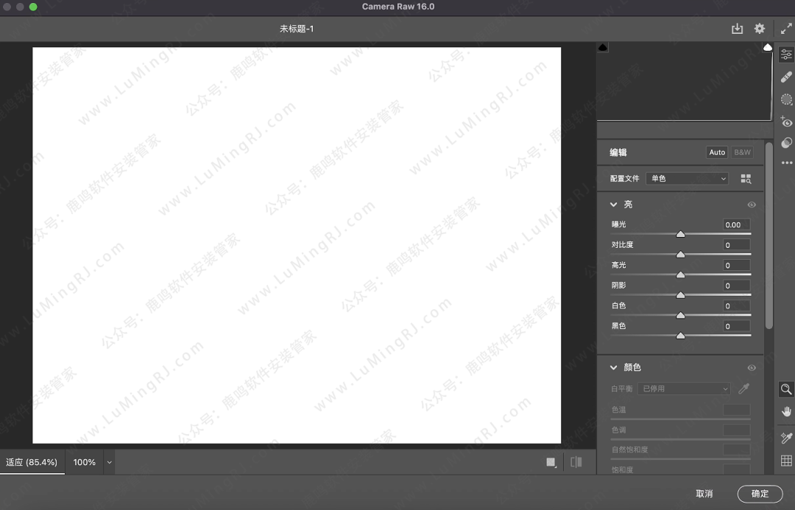Open the Masking tool
The width and height of the screenshot is (795, 510).
tap(786, 99)
